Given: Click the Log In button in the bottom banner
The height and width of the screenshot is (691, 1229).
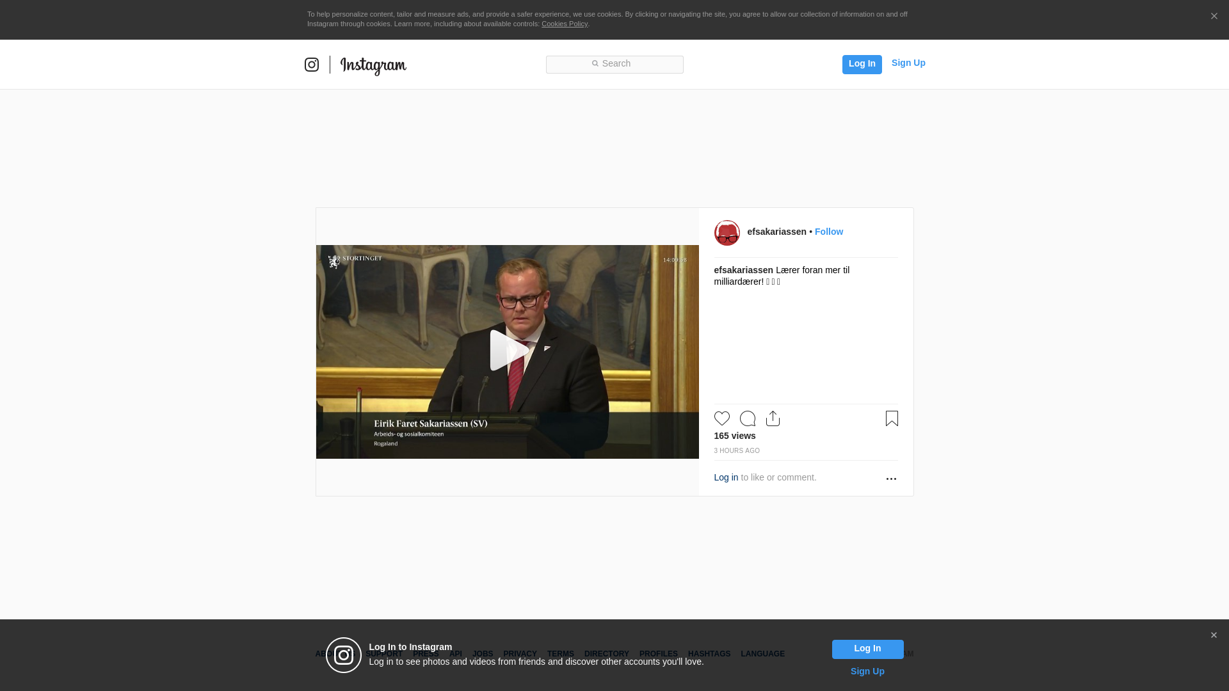Looking at the screenshot, I should [867, 649].
